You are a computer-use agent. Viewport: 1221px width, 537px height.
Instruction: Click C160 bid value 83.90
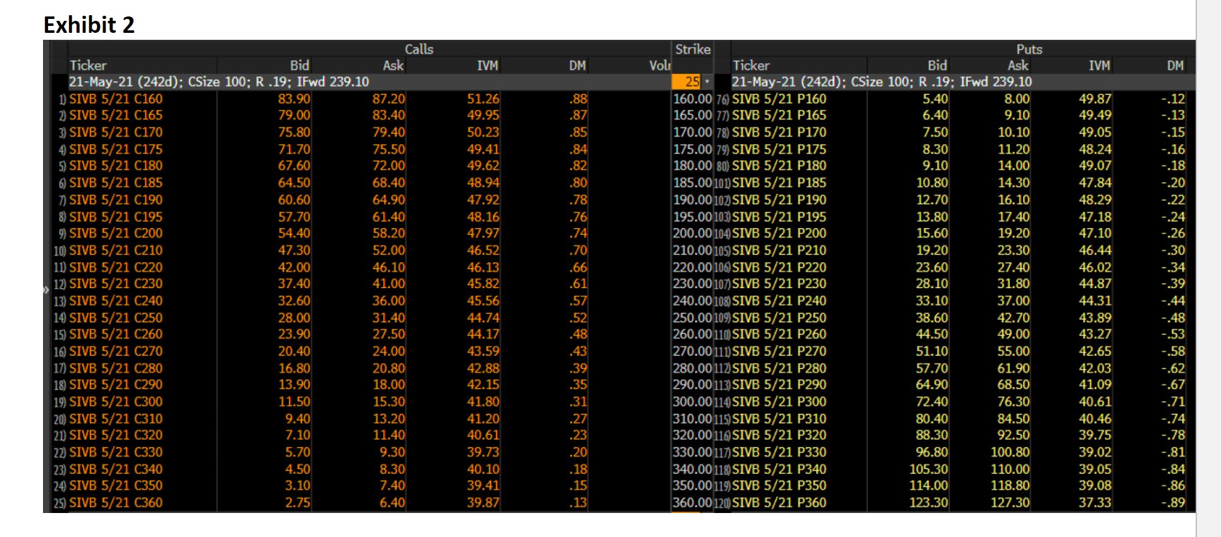(294, 99)
